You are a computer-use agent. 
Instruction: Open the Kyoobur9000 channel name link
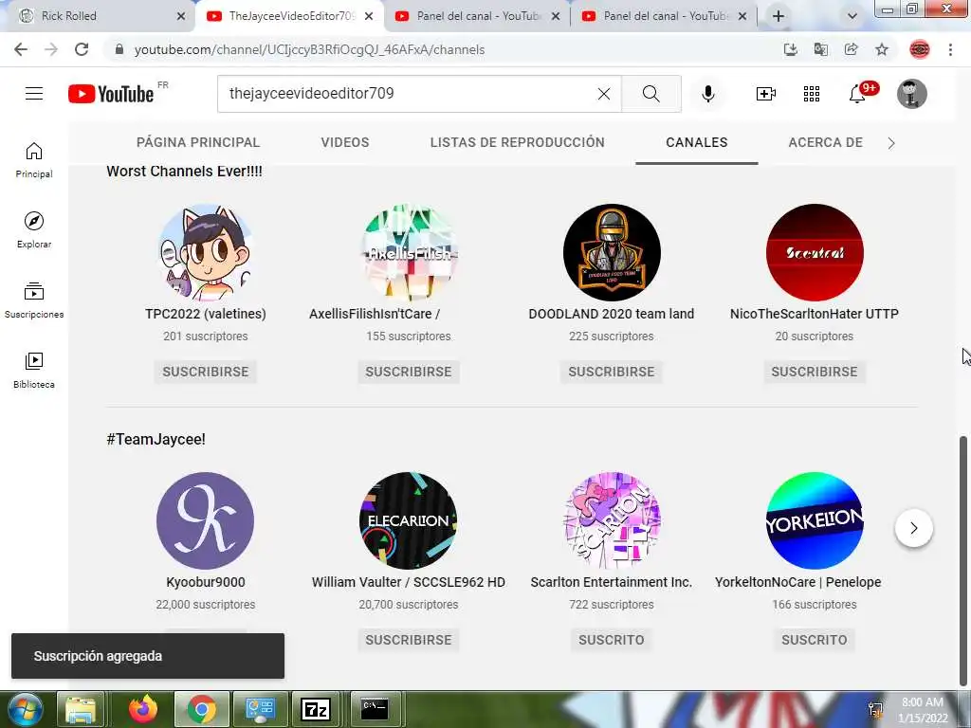(206, 582)
